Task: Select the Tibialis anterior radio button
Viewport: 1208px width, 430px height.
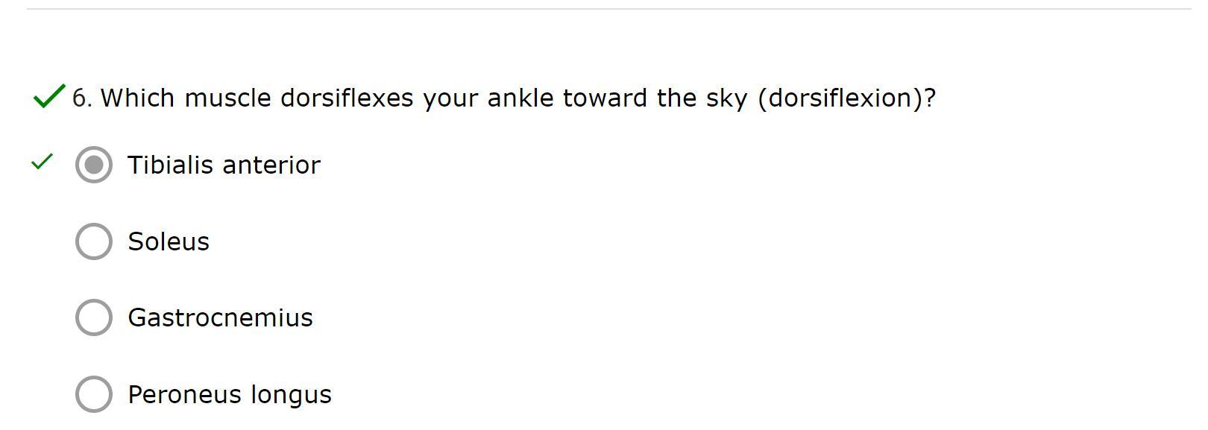Action: pyautogui.click(x=94, y=165)
